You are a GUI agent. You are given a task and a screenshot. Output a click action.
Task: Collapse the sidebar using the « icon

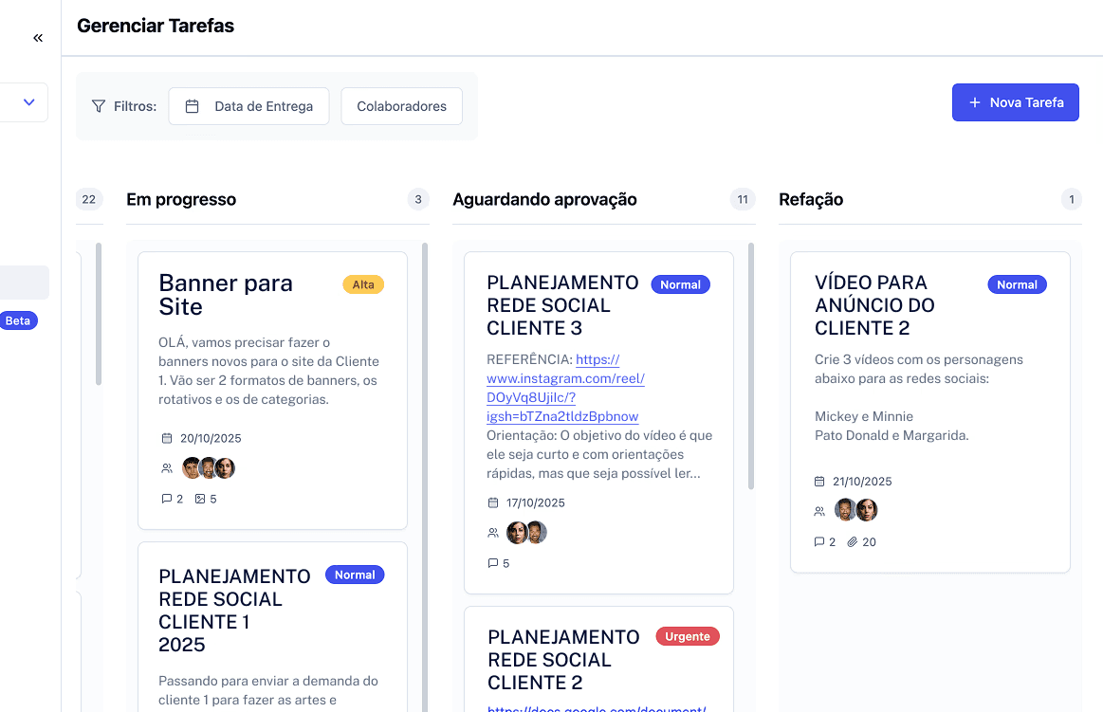[x=37, y=37]
